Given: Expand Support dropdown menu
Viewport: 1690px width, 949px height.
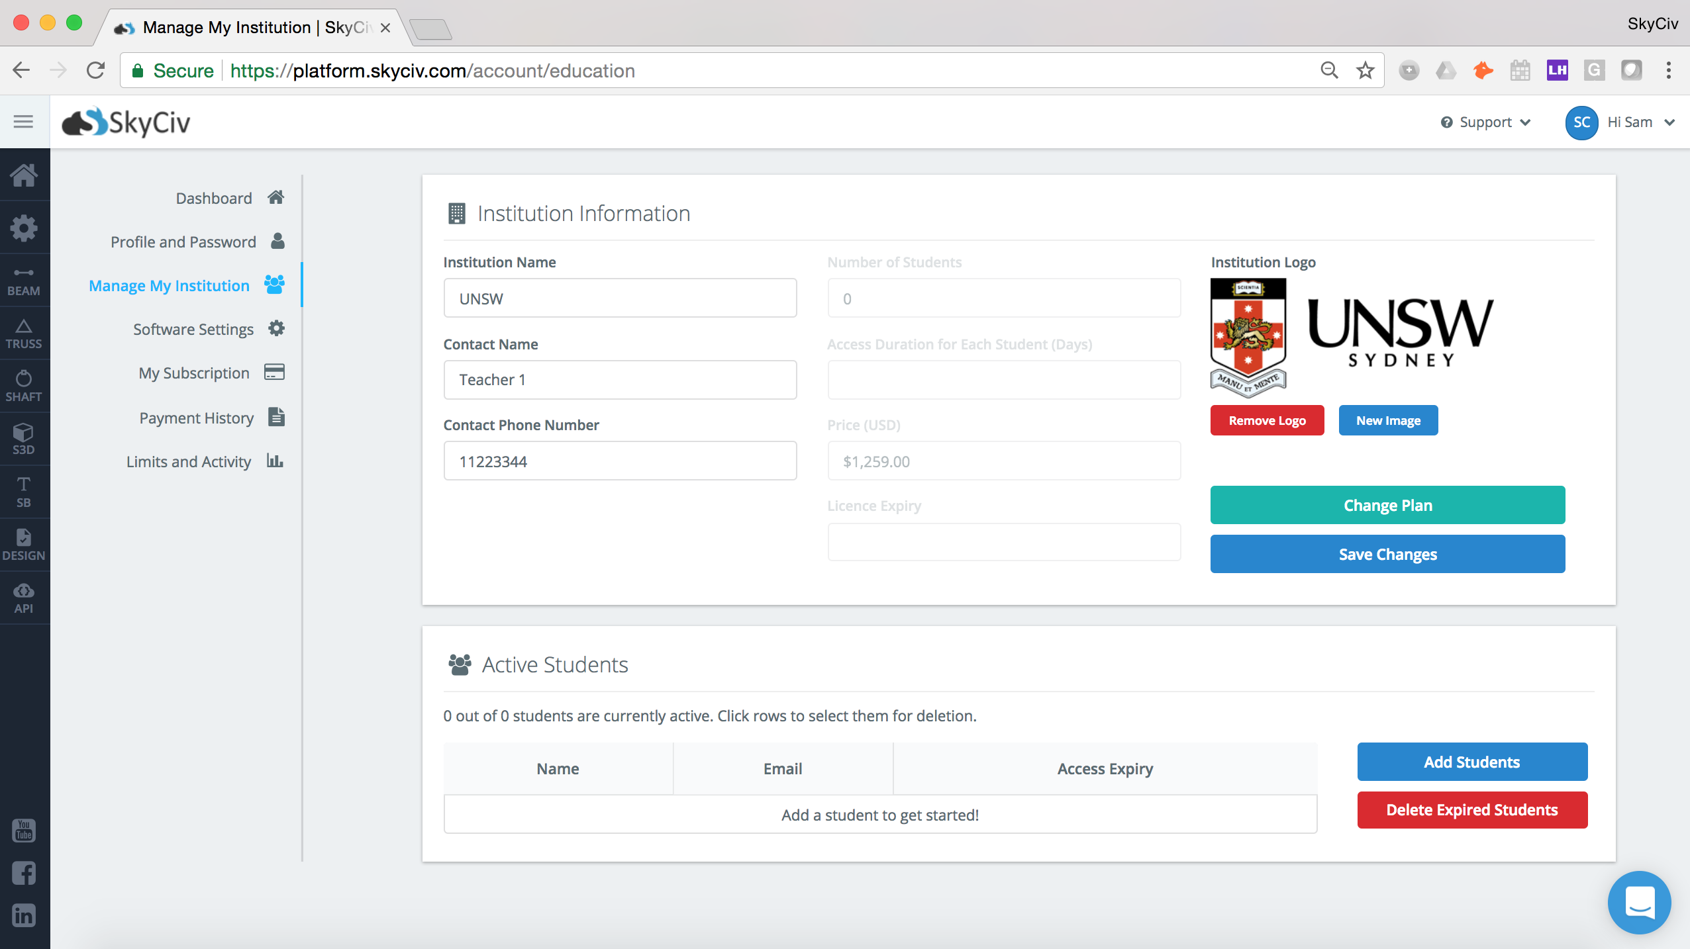Looking at the screenshot, I should [1485, 122].
